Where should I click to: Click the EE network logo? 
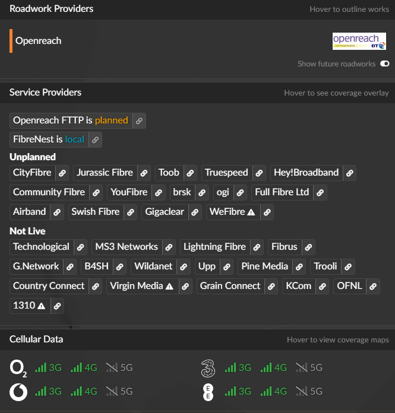coord(208,392)
